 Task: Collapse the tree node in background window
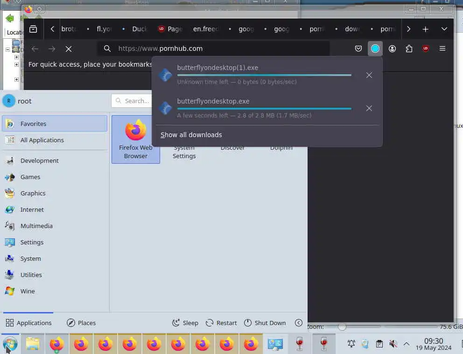(7, 49)
